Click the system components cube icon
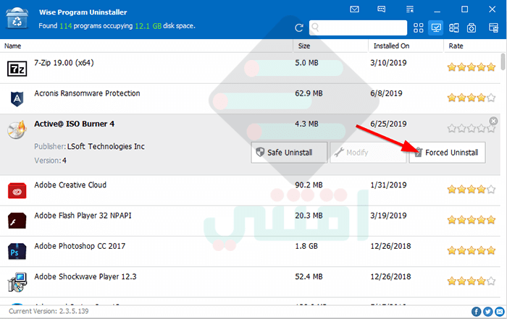The height and width of the screenshot is (319, 507). point(472,27)
